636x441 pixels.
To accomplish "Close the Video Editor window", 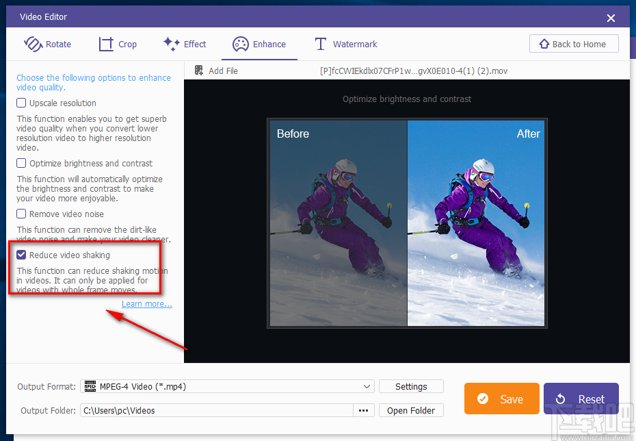I will [611, 18].
